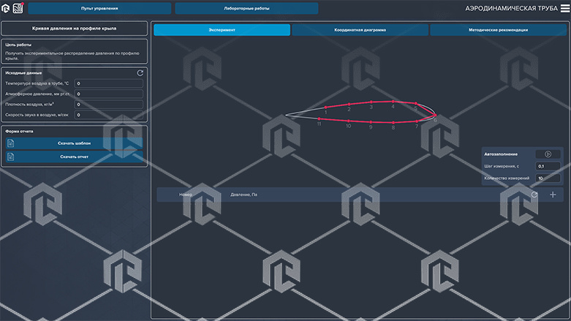Open the hamburger menu icon

pyautogui.click(x=565, y=8)
